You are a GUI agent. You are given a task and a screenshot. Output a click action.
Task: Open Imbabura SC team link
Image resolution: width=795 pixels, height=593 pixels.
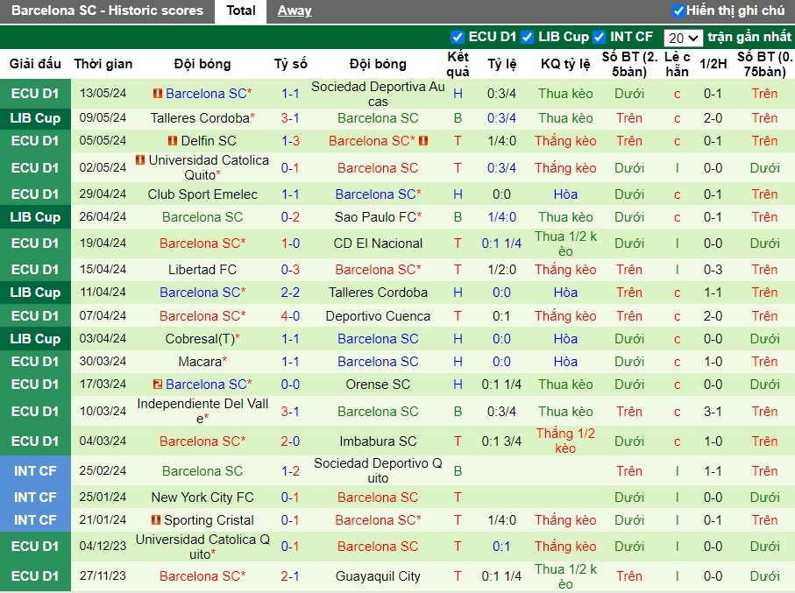click(x=378, y=441)
